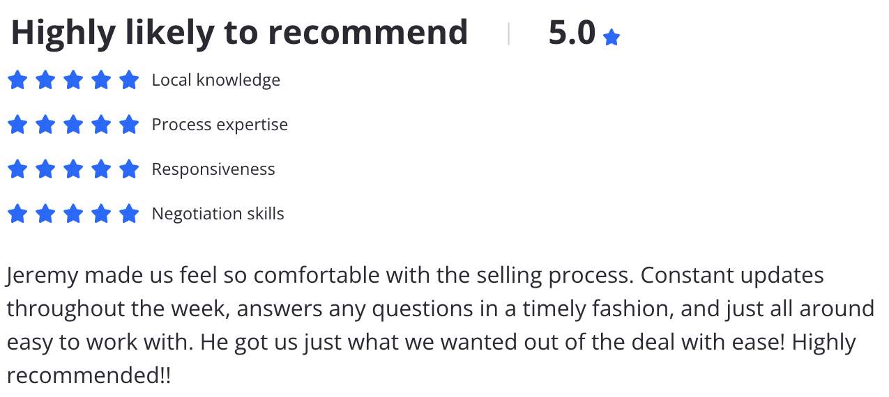Click the first star of Process expertise

pyautogui.click(x=17, y=125)
